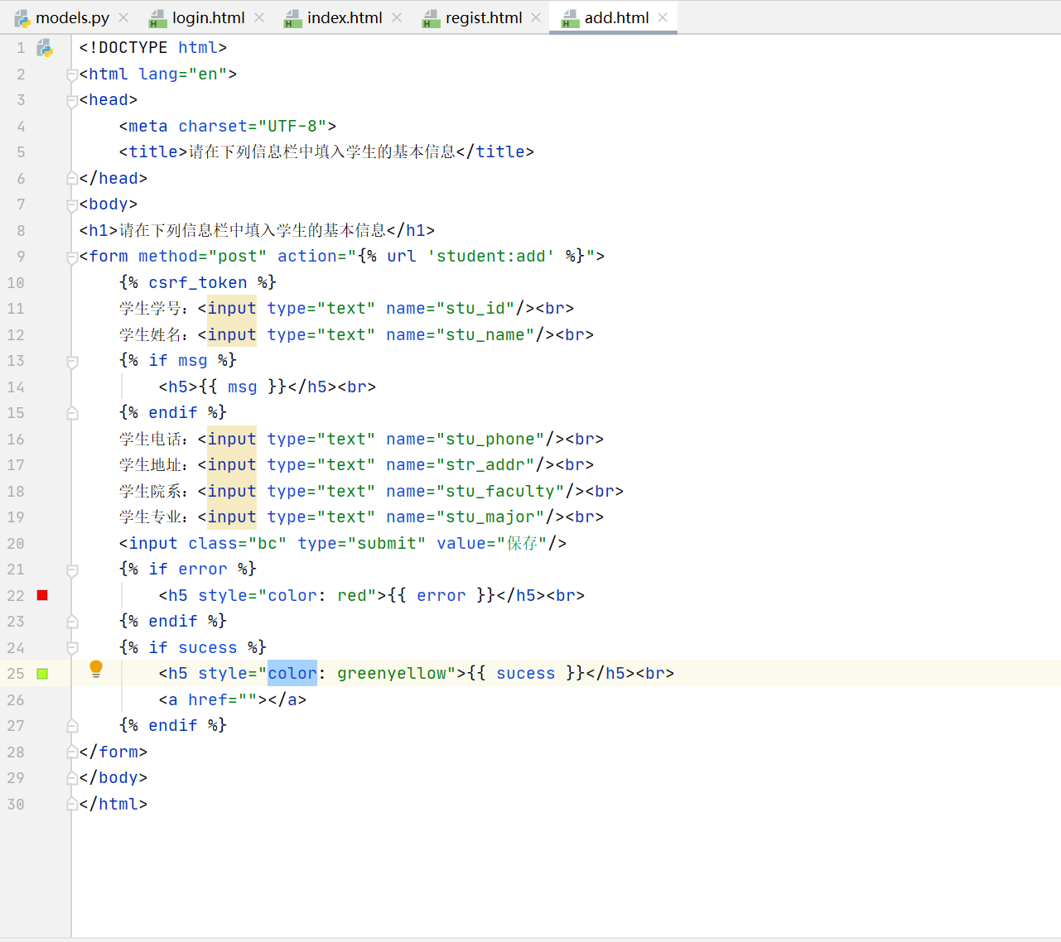Switch to index.html tab
Viewport: 1061px width, 942px height.
tap(345, 17)
